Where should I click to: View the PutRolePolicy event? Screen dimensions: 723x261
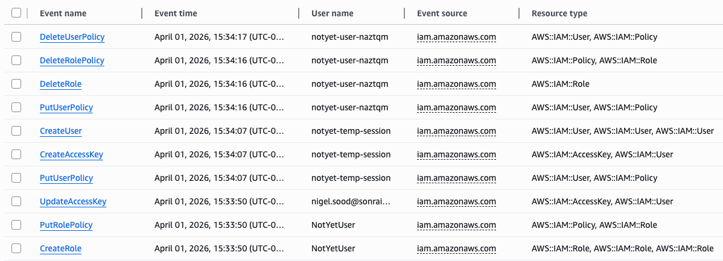pyautogui.click(x=66, y=225)
